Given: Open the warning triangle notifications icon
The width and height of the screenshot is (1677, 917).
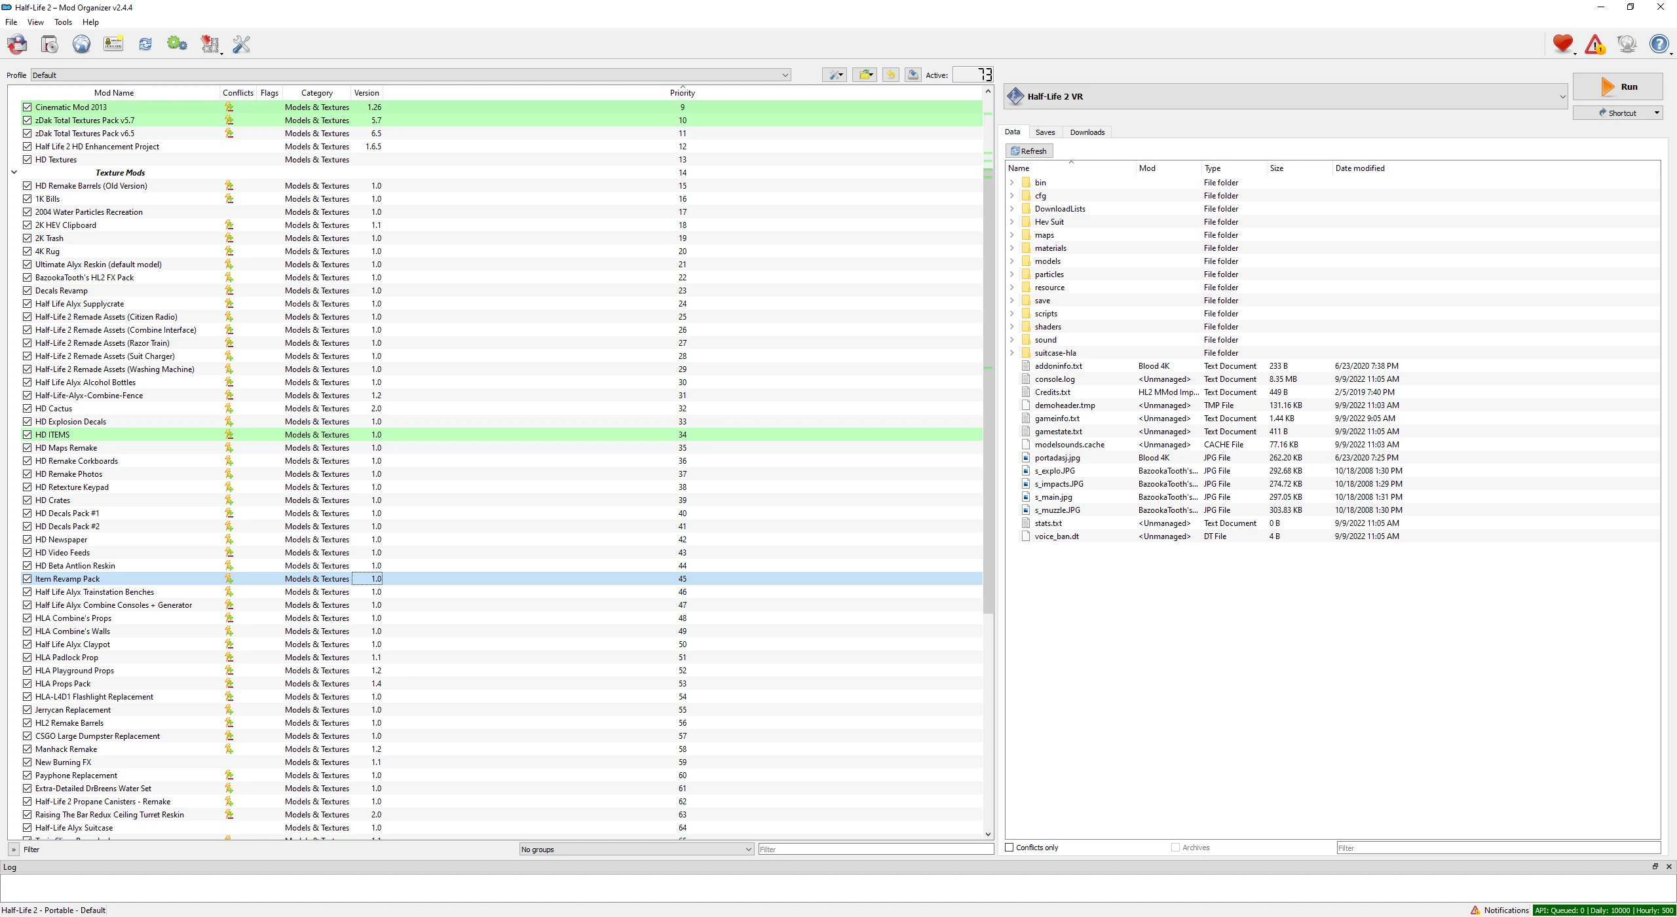Looking at the screenshot, I should (1595, 44).
